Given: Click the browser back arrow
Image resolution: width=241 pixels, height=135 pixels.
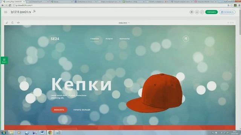Looking at the screenshot, I should pos(3,5).
